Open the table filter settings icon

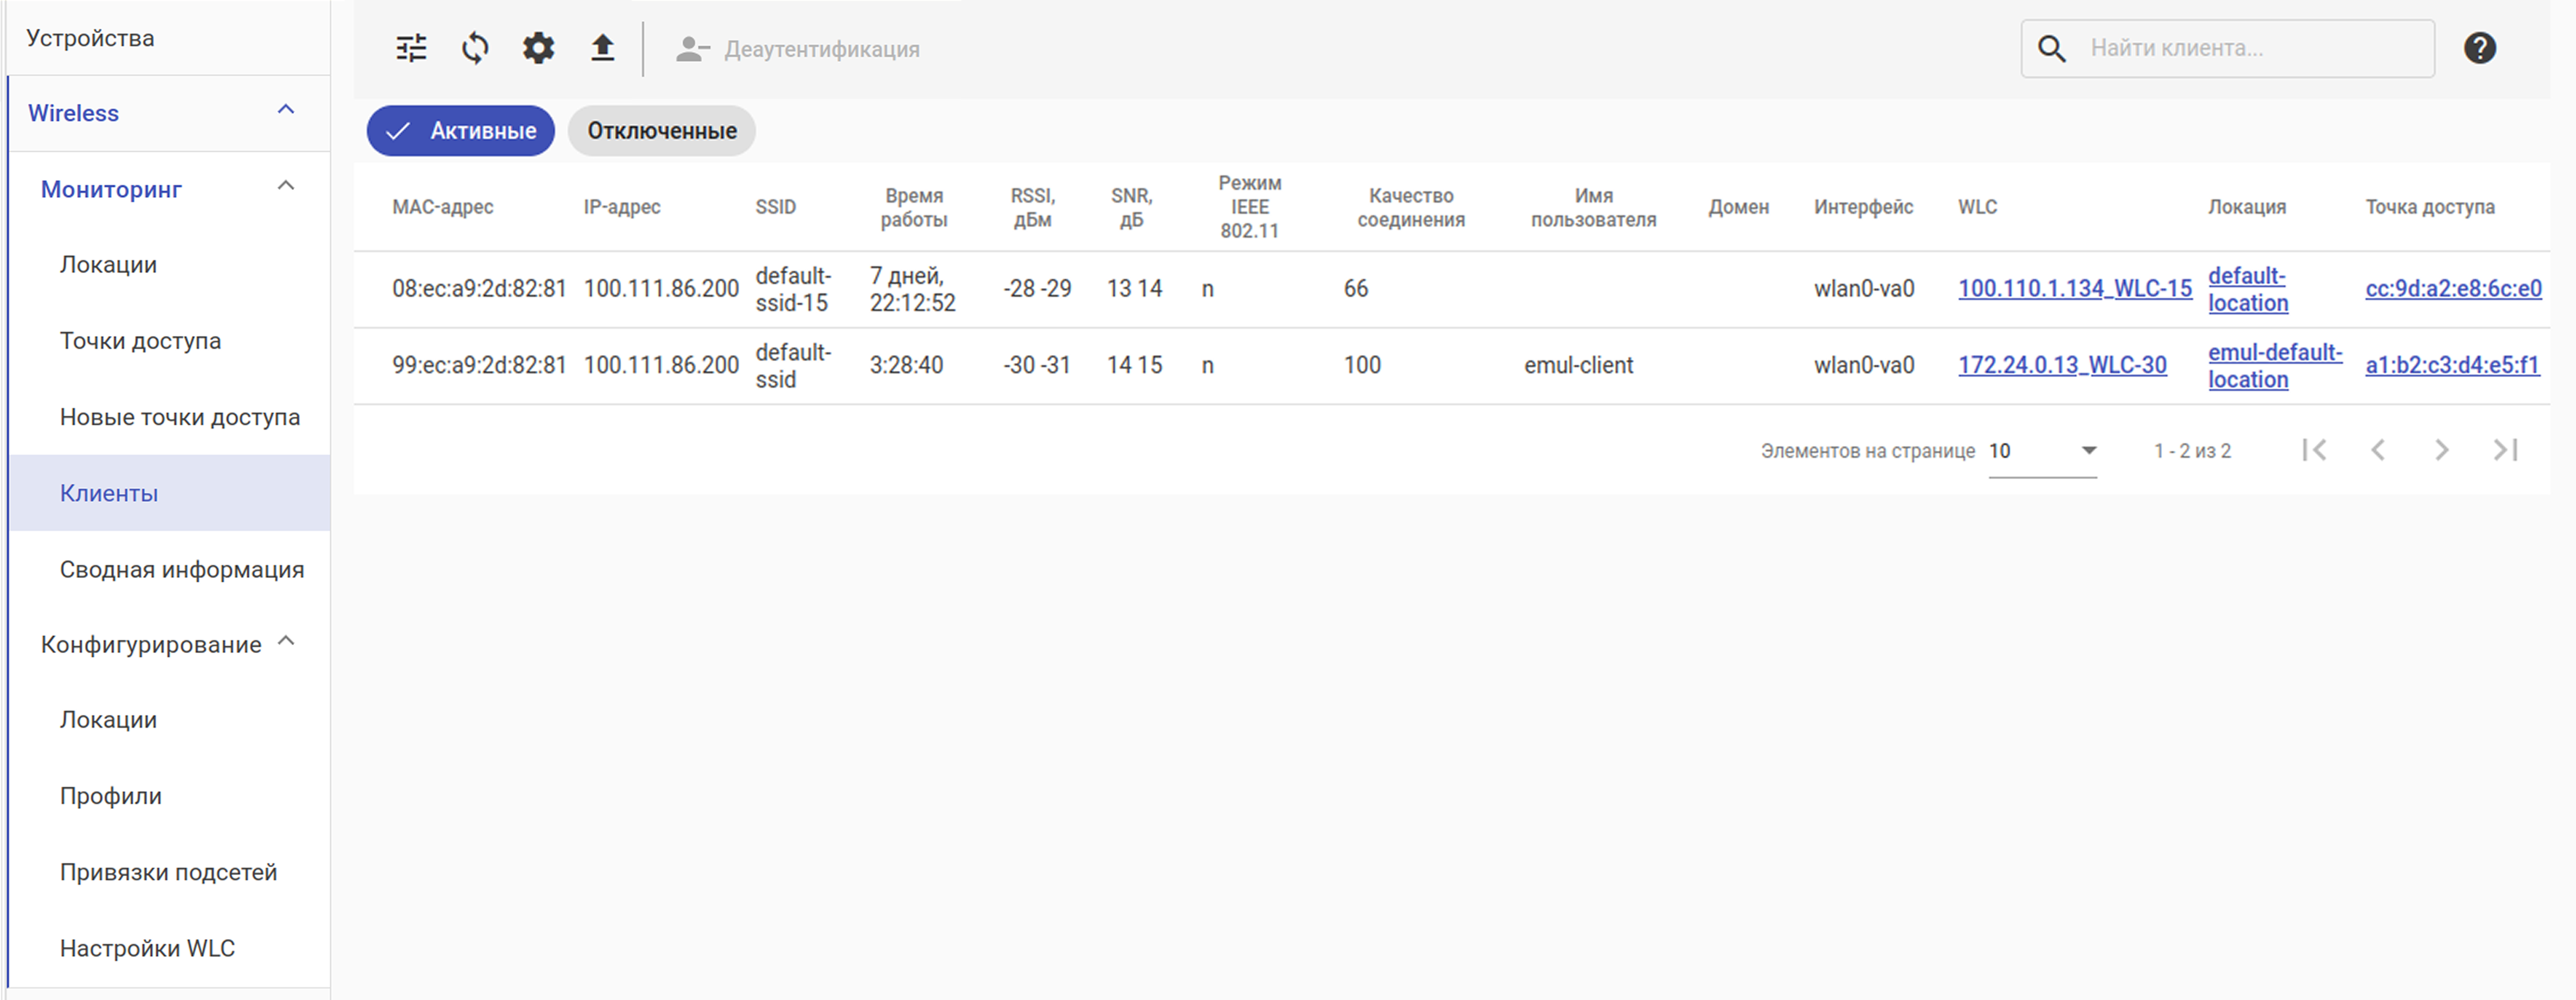coord(411,48)
